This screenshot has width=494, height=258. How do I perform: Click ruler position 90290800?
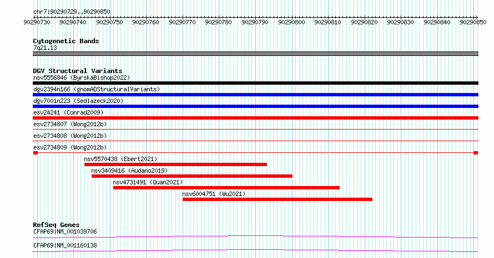point(292,22)
